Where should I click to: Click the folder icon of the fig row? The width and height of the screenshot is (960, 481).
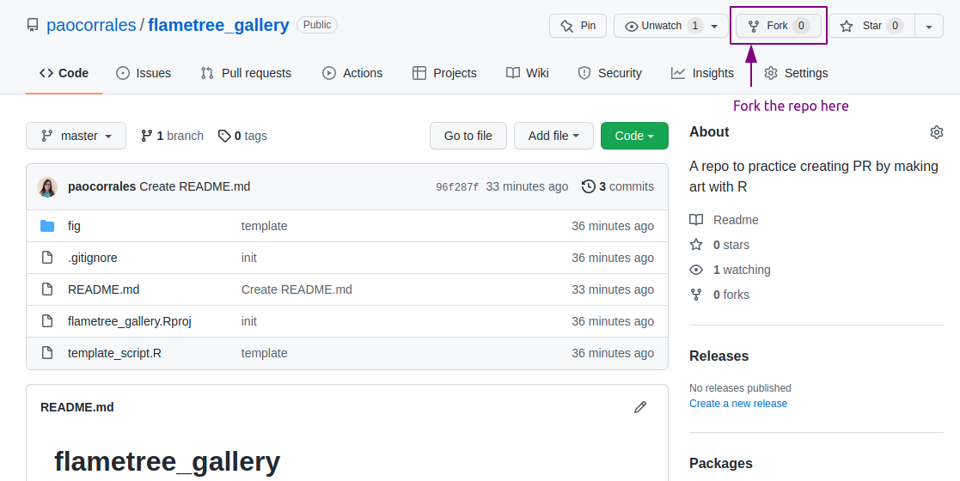pyautogui.click(x=47, y=226)
